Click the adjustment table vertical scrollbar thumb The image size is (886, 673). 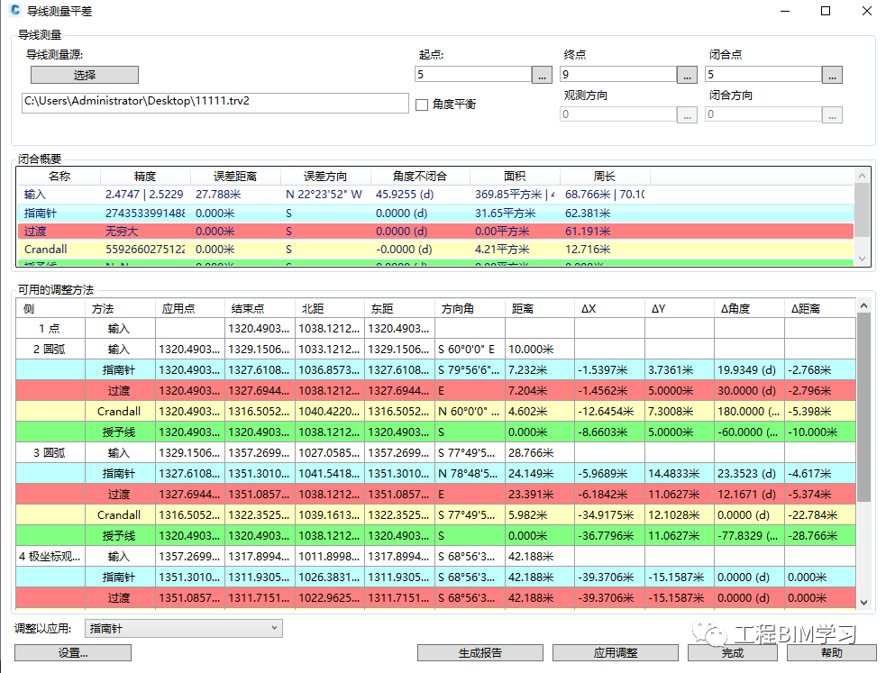(864, 407)
